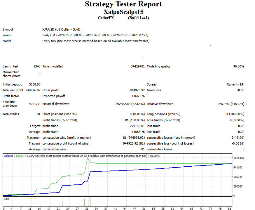Click the Balance legend label
This screenshot has width=255, height=210.
coord(8,156)
